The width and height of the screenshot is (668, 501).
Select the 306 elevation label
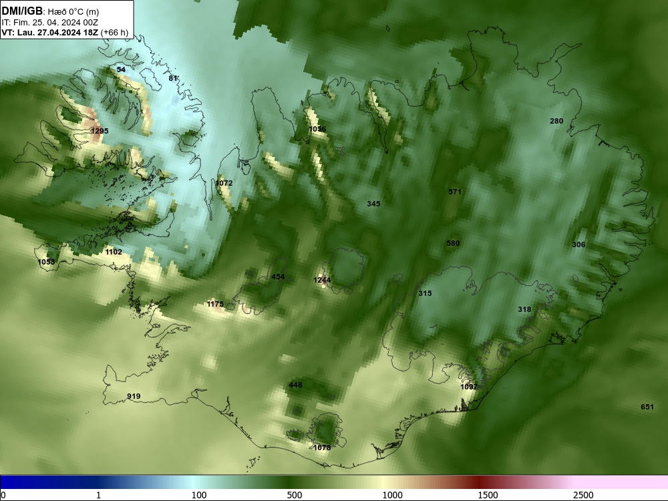coord(578,244)
